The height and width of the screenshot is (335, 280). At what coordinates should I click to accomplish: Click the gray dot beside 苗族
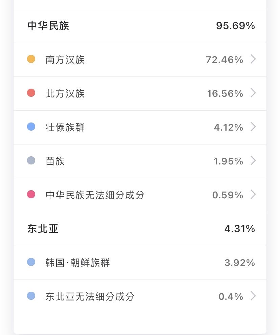[31, 161]
